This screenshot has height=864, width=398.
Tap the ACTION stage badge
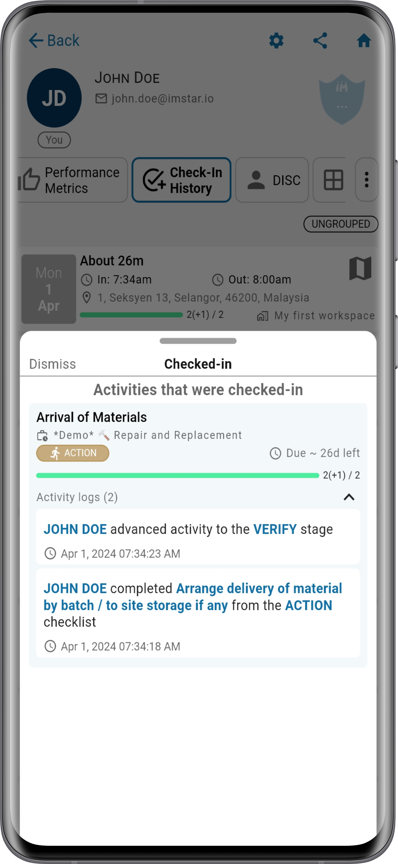click(72, 453)
